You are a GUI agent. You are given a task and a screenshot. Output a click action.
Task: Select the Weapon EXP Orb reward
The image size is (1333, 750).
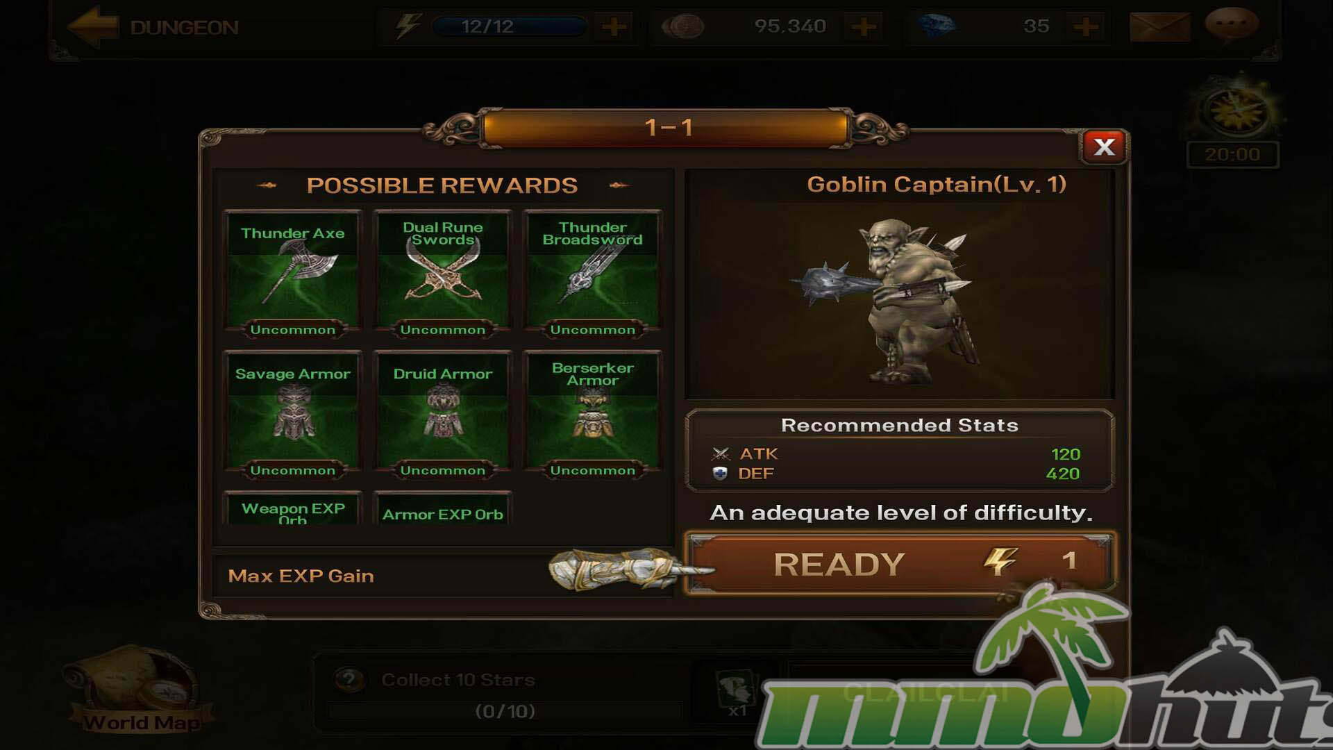click(x=292, y=509)
